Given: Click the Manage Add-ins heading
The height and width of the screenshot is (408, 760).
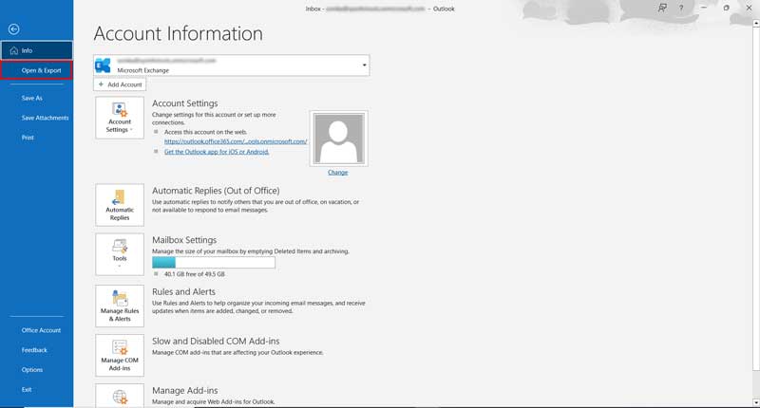Looking at the screenshot, I should click(x=185, y=391).
